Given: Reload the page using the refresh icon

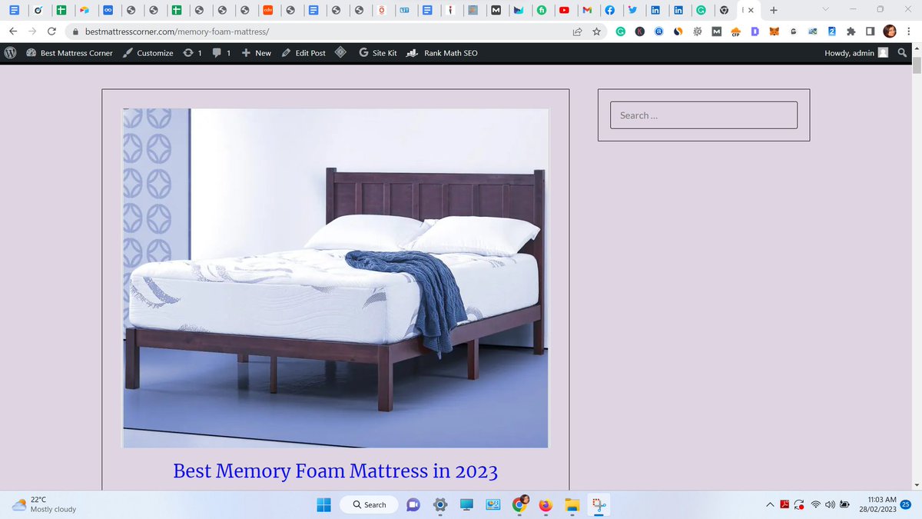Looking at the screenshot, I should pyautogui.click(x=51, y=32).
